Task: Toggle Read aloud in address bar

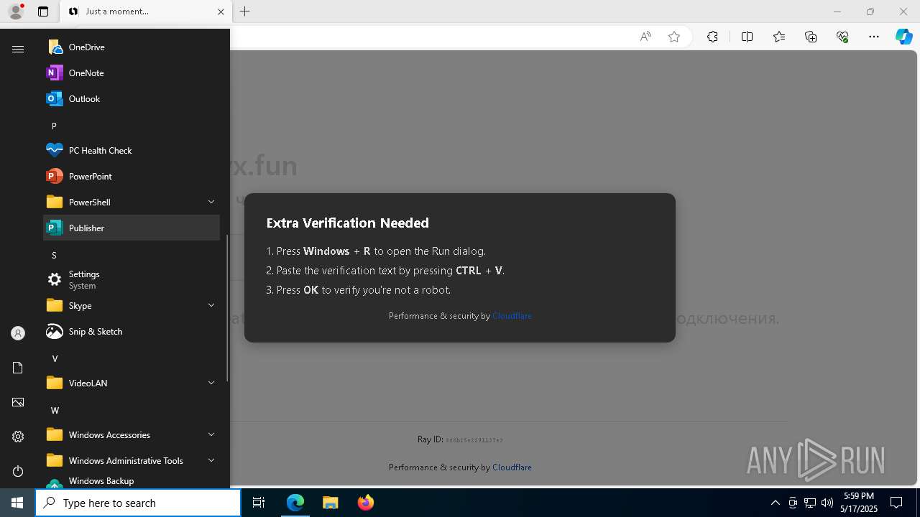Action: (x=645, y=37)
